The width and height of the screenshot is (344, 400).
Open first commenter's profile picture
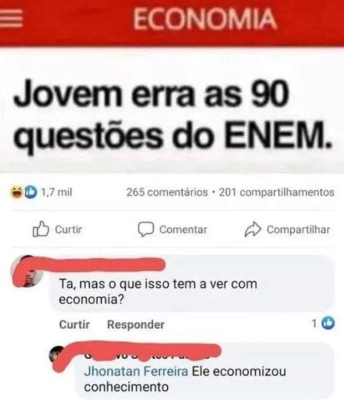click(x=28, y=271)
